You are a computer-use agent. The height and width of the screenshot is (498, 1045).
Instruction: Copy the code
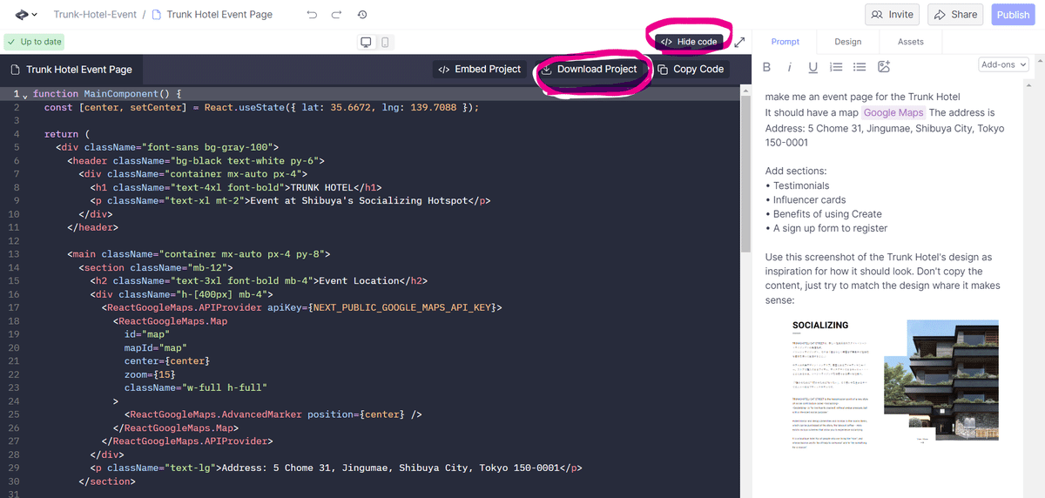point(691,70)
